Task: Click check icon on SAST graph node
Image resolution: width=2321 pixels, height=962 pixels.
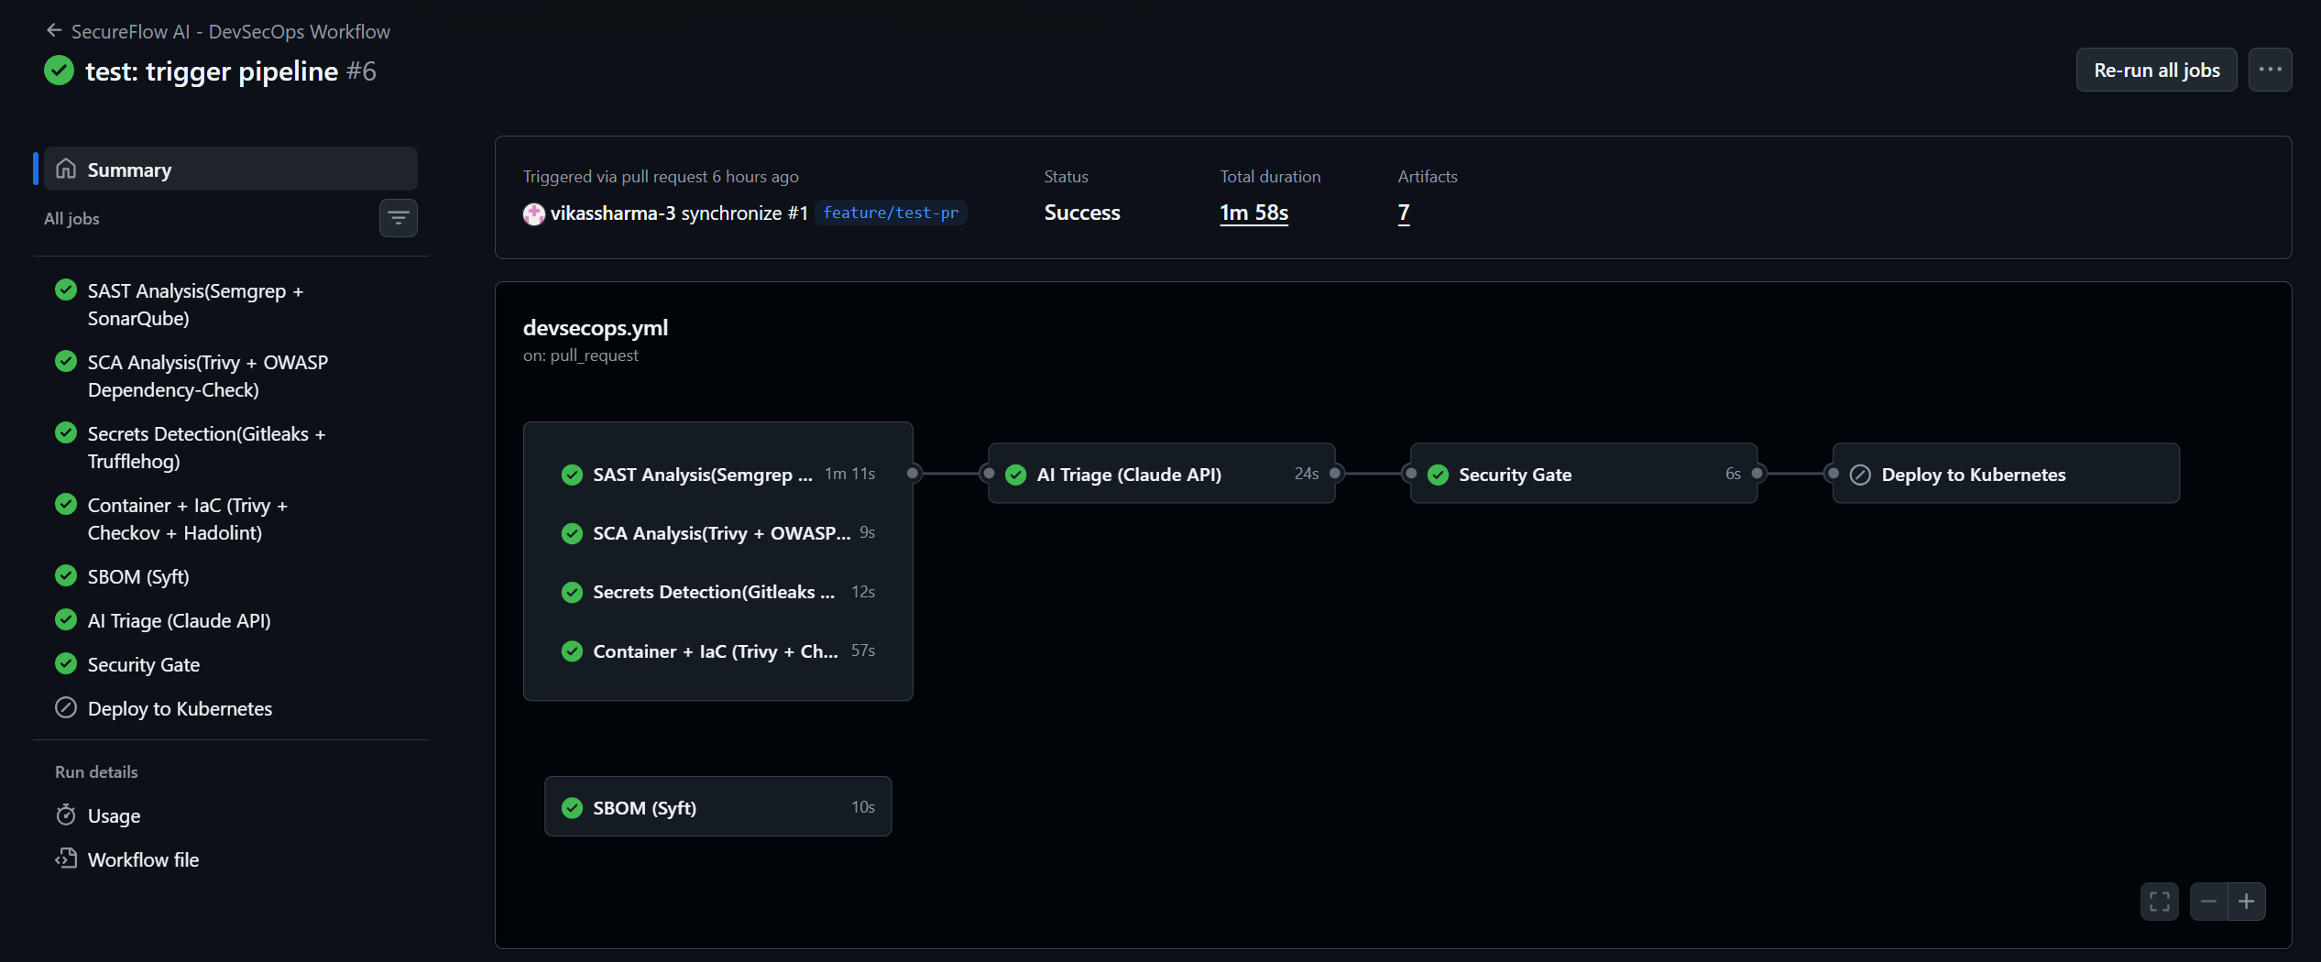Action: tap(572, 475)
